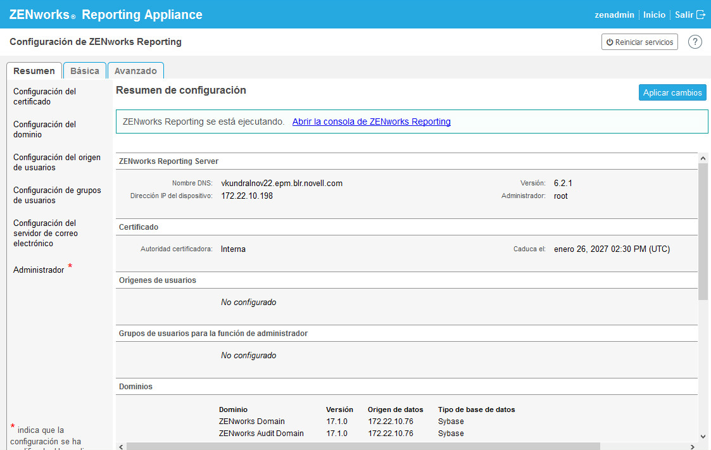
Task: Click the help question mark icon
Action: click(695, 42)
